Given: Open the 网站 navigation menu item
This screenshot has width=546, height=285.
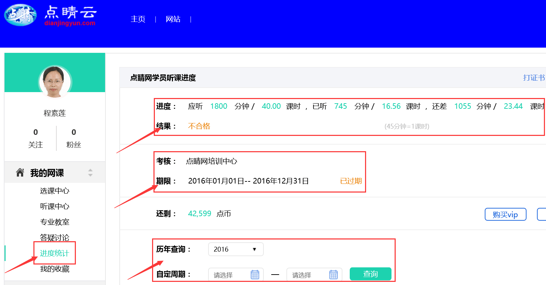Looking at the screenshot, I should pos(173,19).
